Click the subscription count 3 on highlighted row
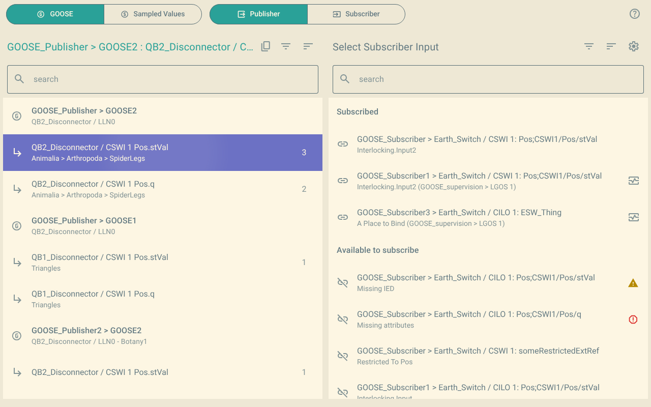This screenshot has height=407, width=651. pos(304,153)
